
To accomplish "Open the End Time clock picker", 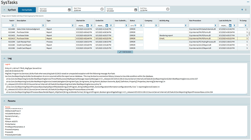I will coord(168,9).
